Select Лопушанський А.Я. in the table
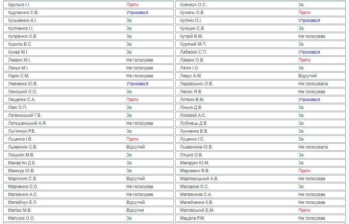Screen dimensions: 349x224 (x=27, y=123)
